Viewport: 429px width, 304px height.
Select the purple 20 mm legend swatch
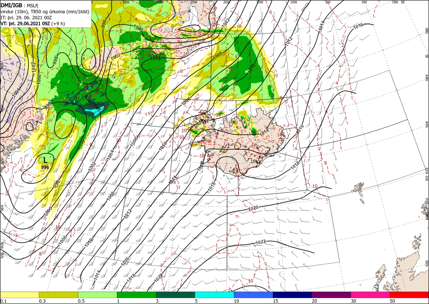click(331, 295)
